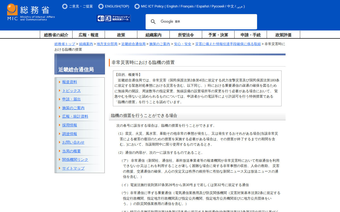Screen dimensions: 340x212
Task: Open トピックス in the sidebar
Action: 71,91
